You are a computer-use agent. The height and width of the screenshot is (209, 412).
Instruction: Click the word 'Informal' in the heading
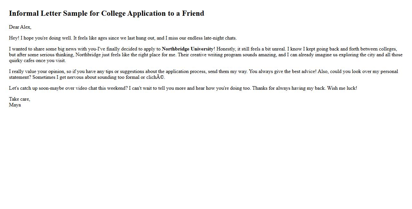pos(24,14)
